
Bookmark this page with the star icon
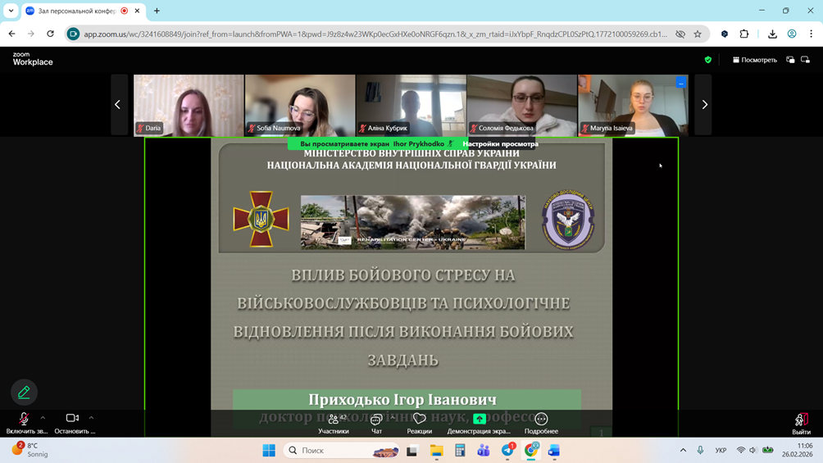[x=698, y=34]
